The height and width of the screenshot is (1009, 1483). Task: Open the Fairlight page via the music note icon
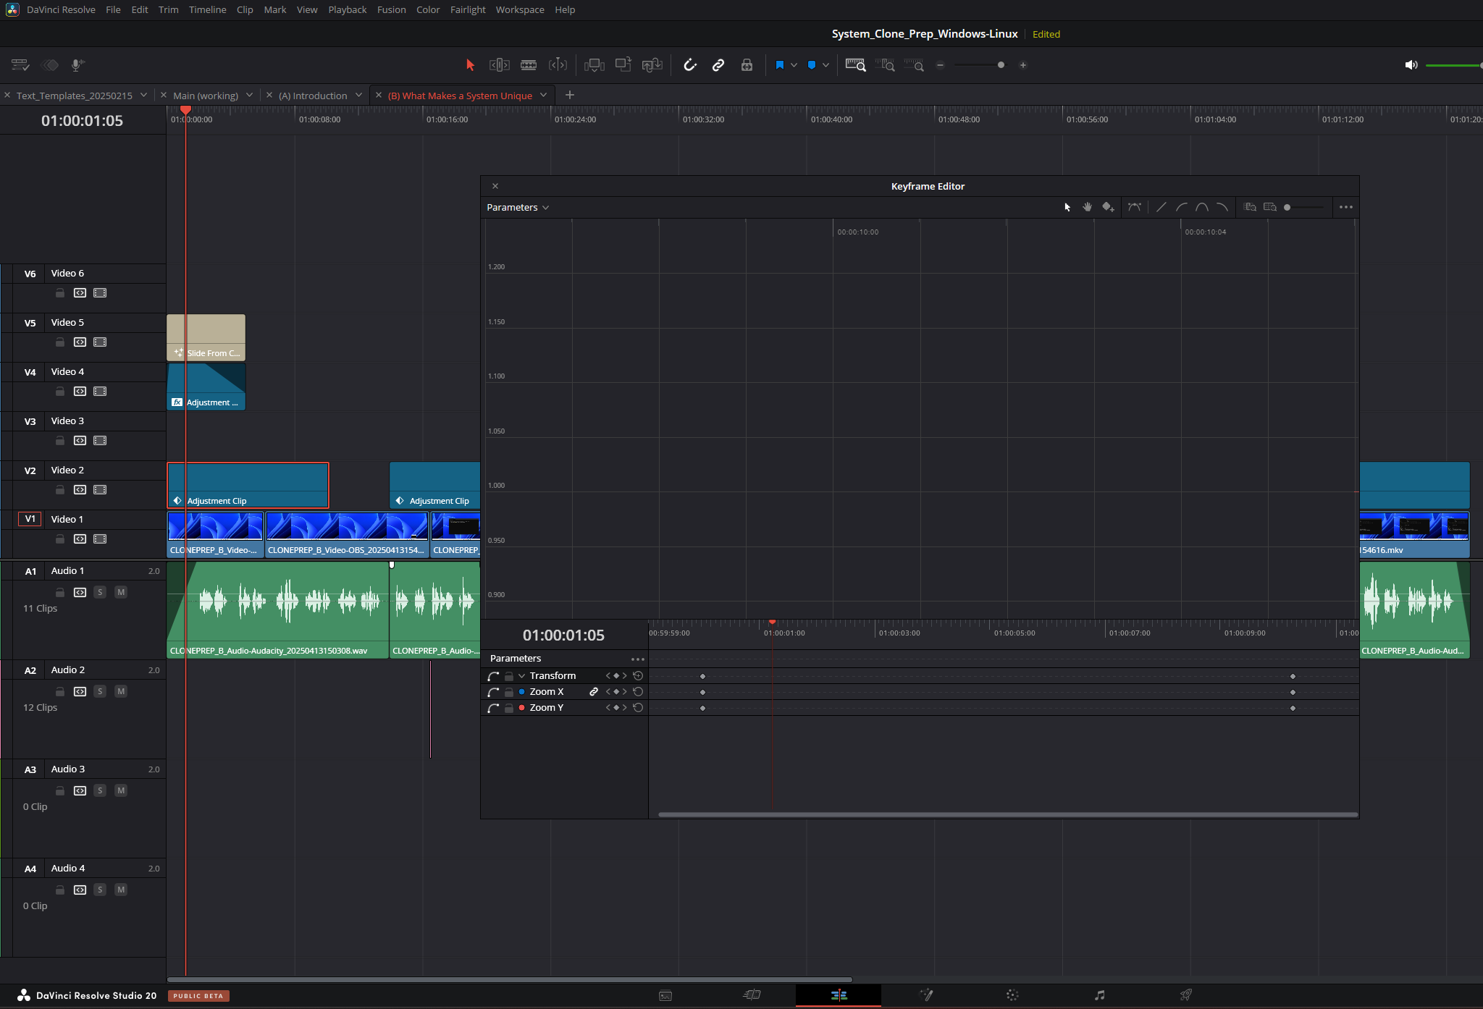tap(1099, 995)
